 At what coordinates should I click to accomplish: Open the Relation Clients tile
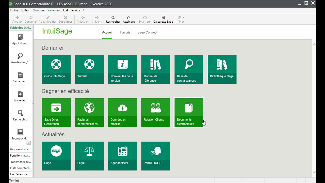click(156, 113)
